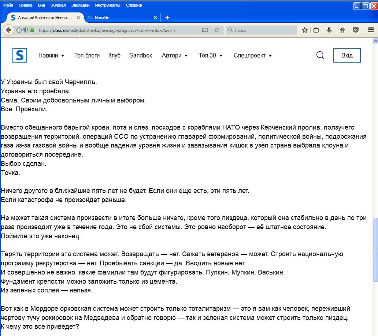Screen dimensions: 378x336
Task: Open the Справка menu
Action: pos(134,5)
